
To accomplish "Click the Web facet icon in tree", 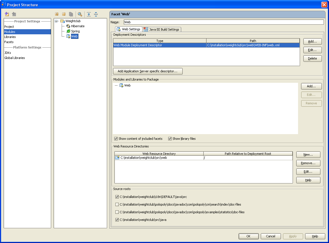I will coord(68,36).
